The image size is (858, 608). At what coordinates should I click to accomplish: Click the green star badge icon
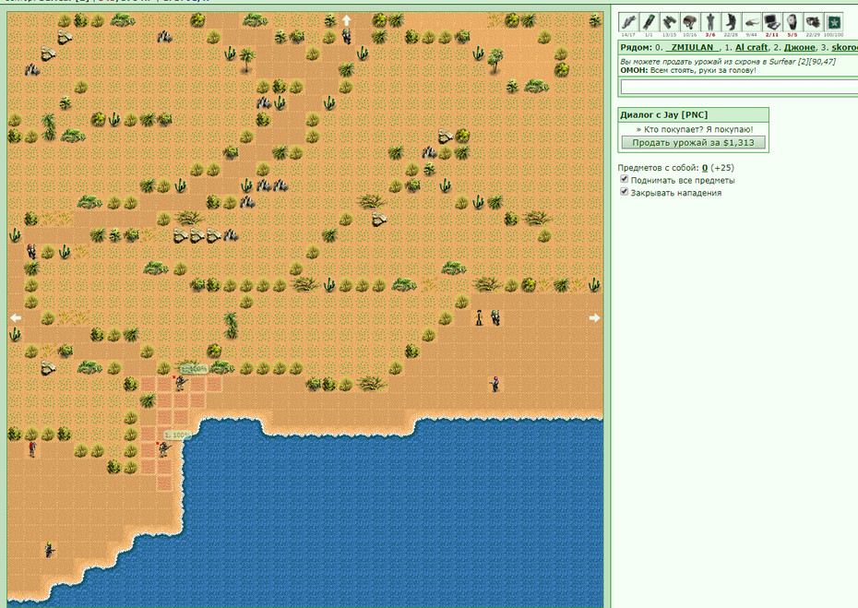(833, 22)
